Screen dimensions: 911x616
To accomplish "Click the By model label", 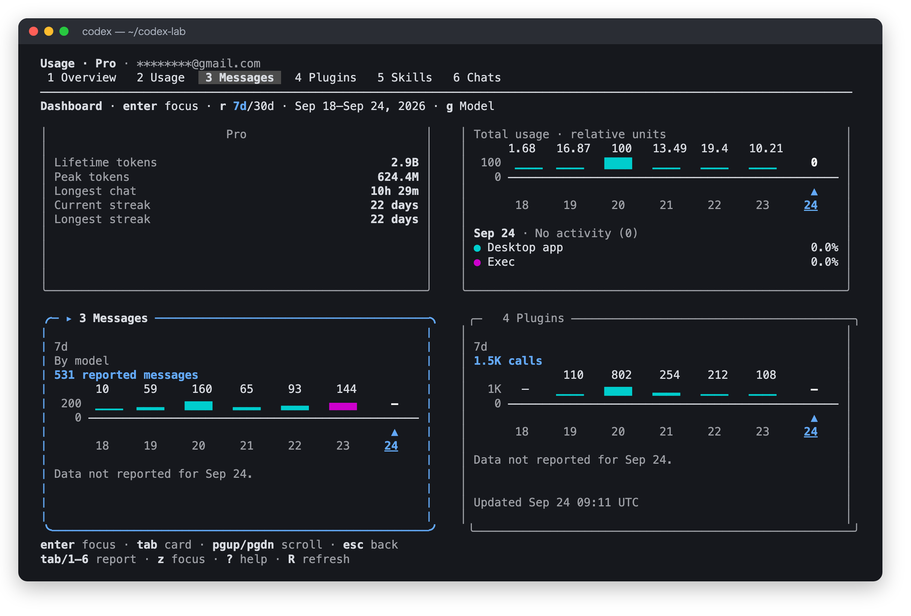I will click(x=81, y=361).
